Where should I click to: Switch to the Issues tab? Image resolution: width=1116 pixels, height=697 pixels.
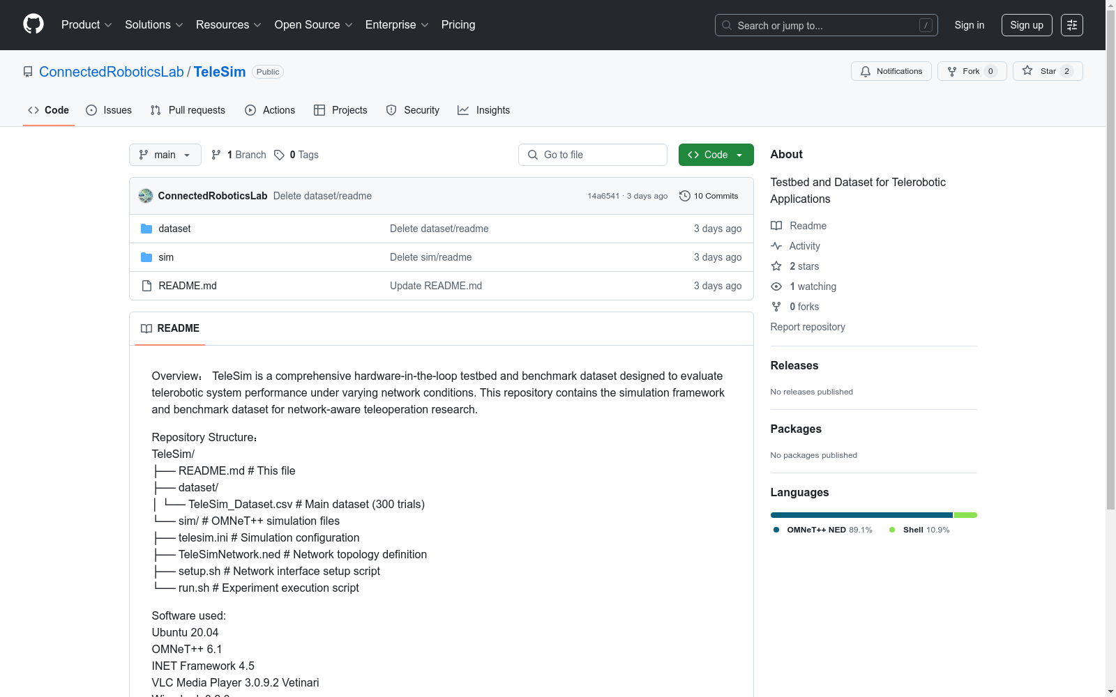pyautogui.click(x=109, y=110)
